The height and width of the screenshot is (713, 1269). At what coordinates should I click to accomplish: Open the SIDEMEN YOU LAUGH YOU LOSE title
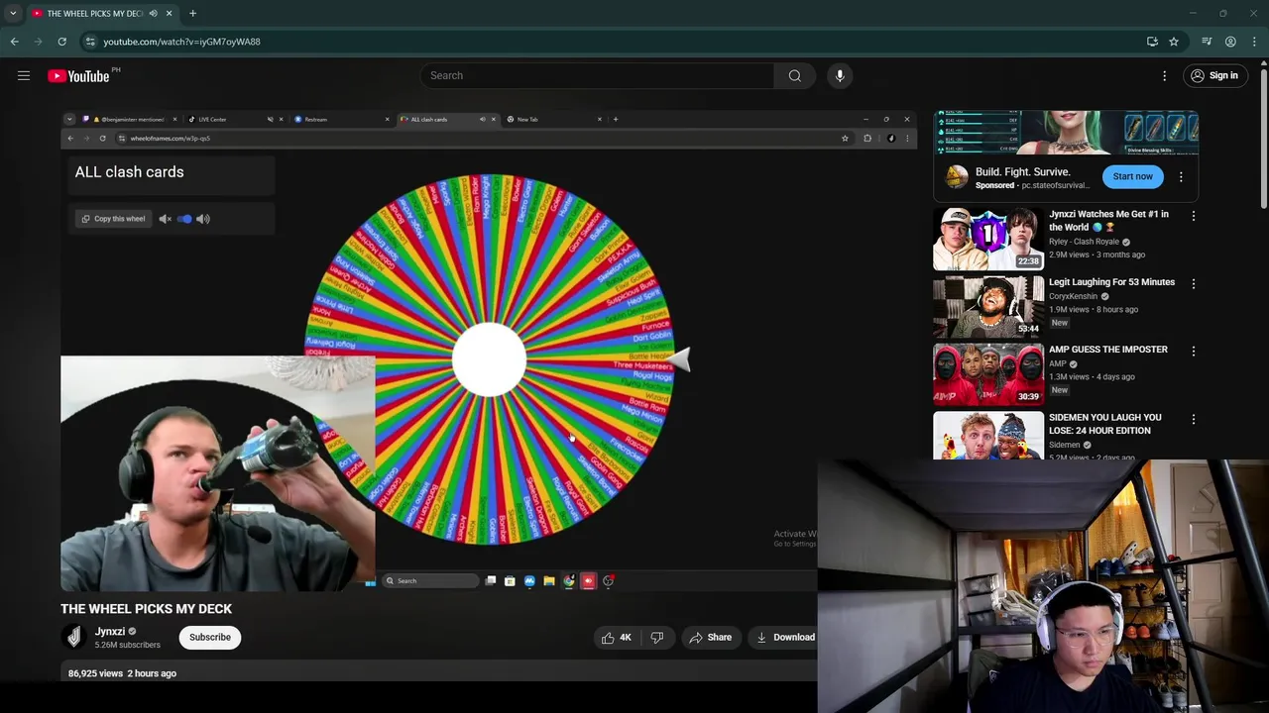tap(1104, 424)
